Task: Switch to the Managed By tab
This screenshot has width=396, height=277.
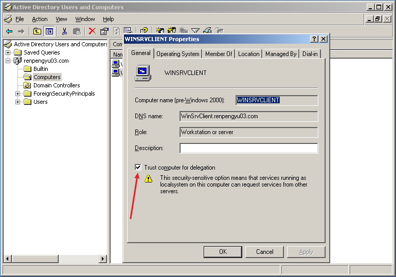Action: pos(281,54)
